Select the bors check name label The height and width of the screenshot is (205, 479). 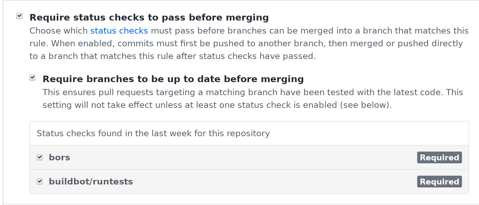(60, 158)
